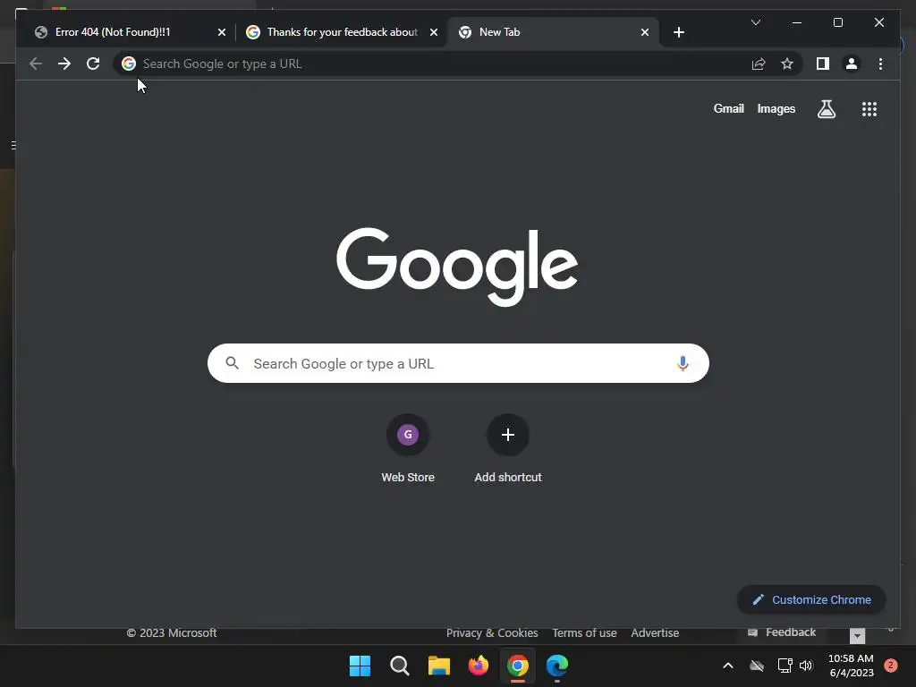Open Search Labs flask icon
This screenshot has height=687, width=916.
(x=826, y=108)
